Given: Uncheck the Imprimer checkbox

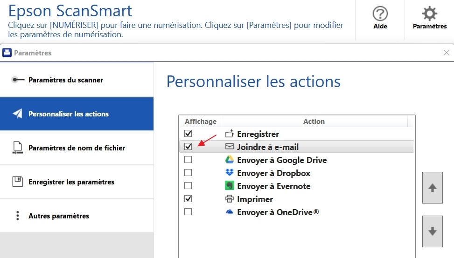Looking at the screenshot, I should [188, 199].
